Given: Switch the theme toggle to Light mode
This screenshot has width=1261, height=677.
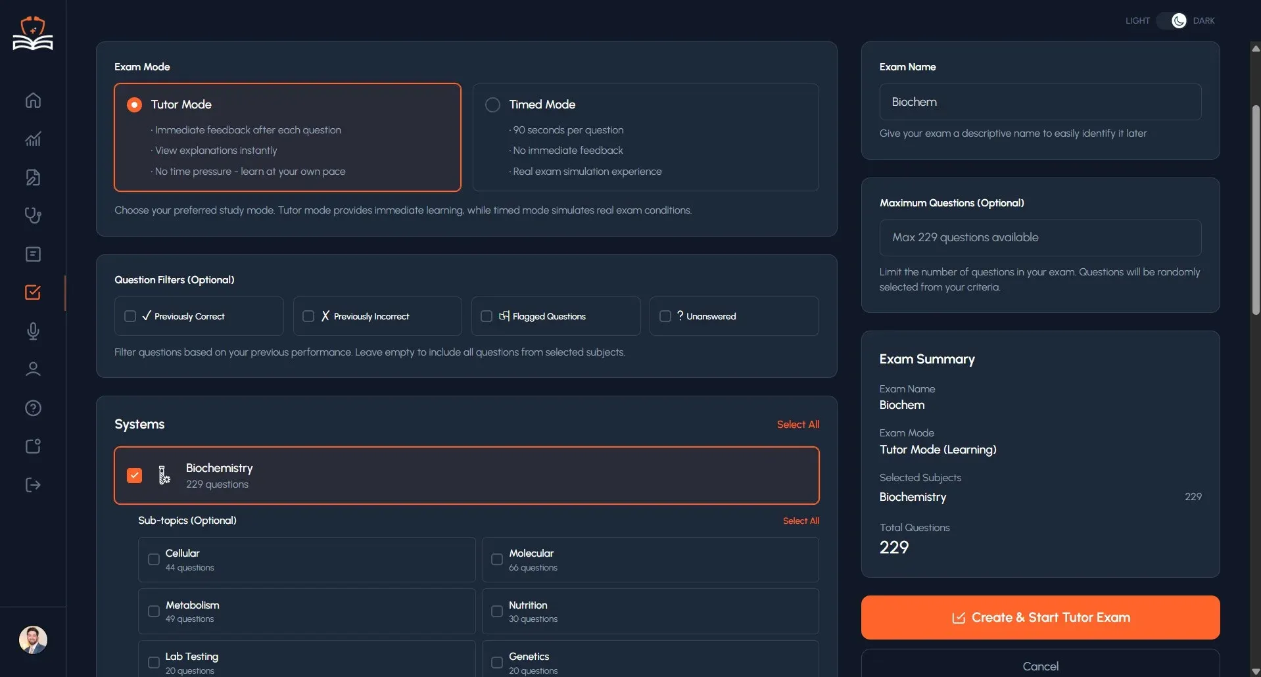Looking at the screenshot, I should [1177, 20].
